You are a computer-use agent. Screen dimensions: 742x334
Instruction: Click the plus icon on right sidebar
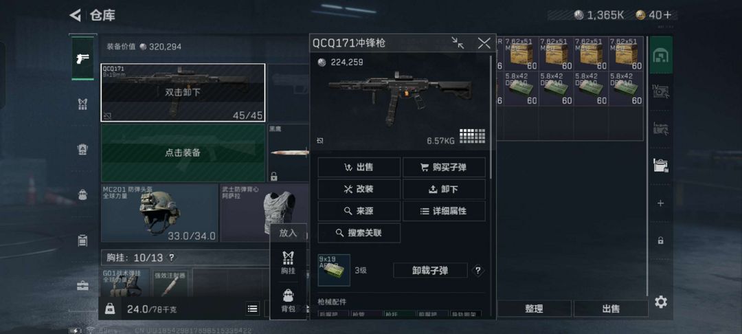click(661, 203)
